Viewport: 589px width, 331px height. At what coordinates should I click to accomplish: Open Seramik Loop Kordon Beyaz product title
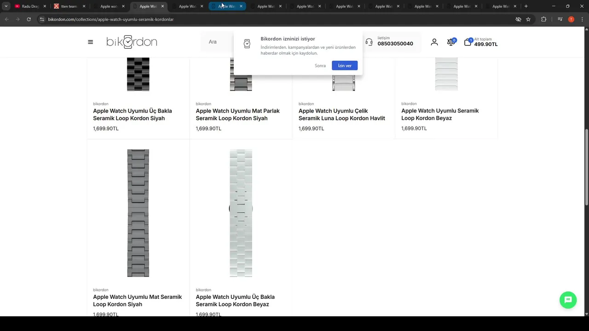(440, 114)
